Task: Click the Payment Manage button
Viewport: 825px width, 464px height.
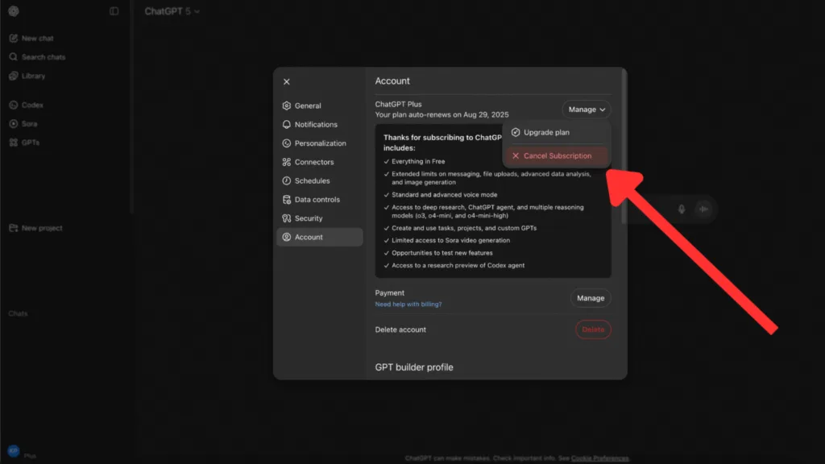Action: coord(591,298)
